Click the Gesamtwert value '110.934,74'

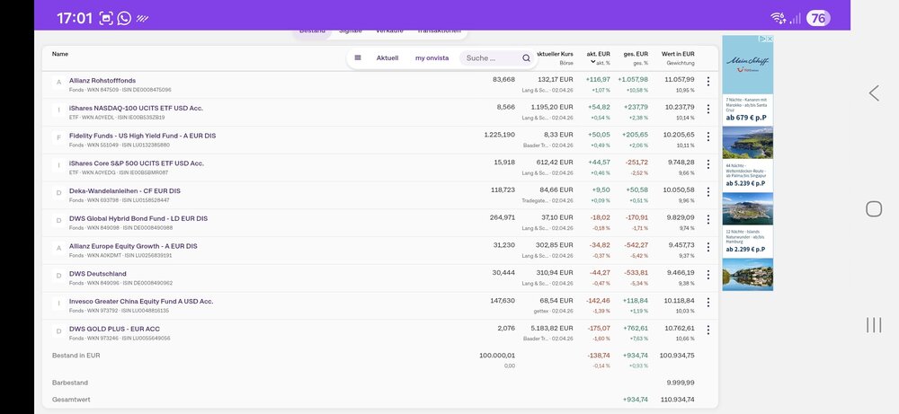click(677, 400)
